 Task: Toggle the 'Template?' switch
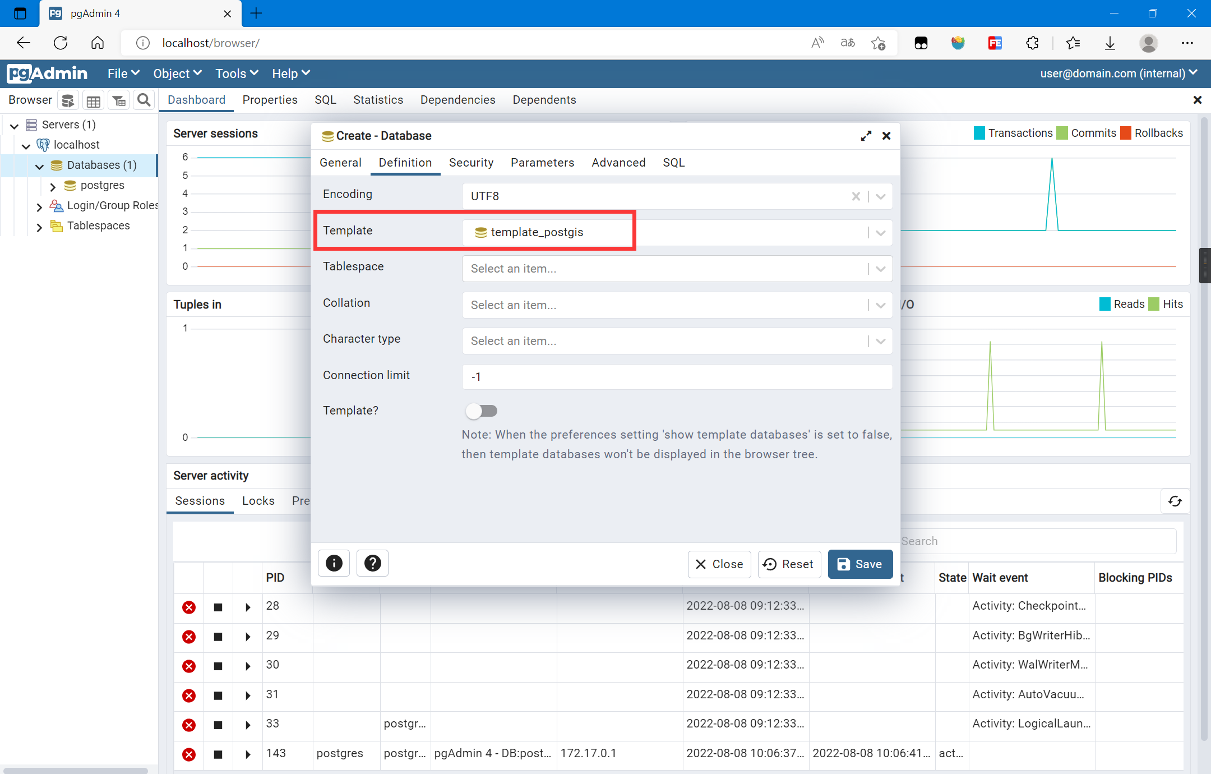482,411
